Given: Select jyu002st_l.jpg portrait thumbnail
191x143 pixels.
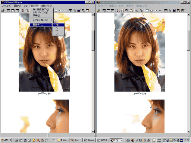Looking at the screenshot, I should tap(140, 53).
